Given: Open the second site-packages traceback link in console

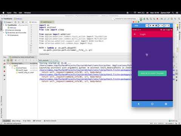Looking at the screenshot, I should [85, 74].
